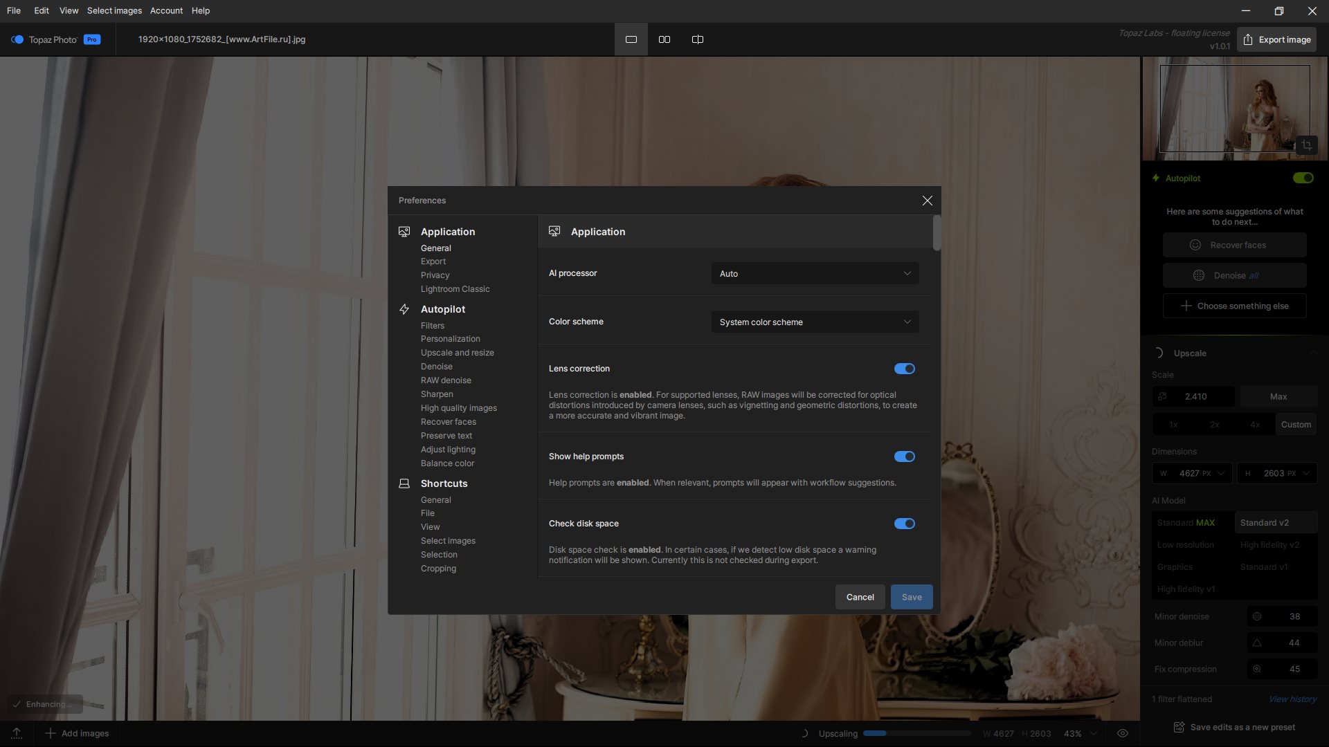Viewport: 1329px width, 747px height.
Task: Switch to single image view icon
Action: [x=631, y=39]
